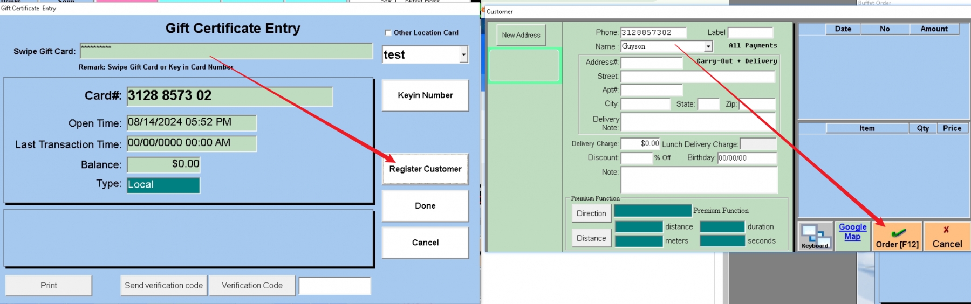Cancel the Customer window with the red X
The height and width of the screenshot is (304, 971).
tap(947, 236)
